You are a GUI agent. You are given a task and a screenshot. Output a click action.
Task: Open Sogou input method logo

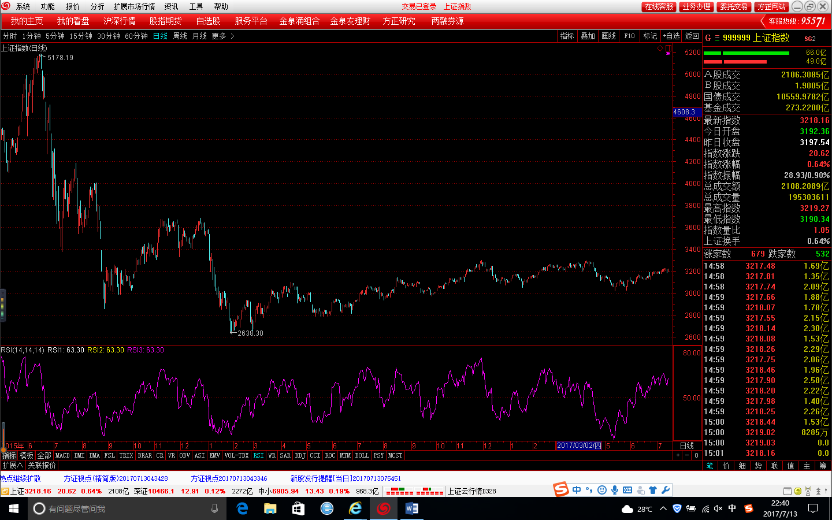pyautogui.click(x=561, y=489)
